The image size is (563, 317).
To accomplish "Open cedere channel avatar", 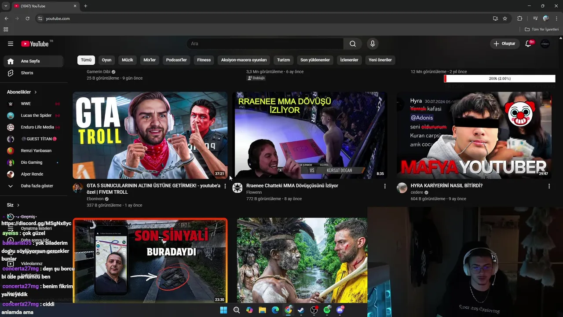I will point(402,188).
